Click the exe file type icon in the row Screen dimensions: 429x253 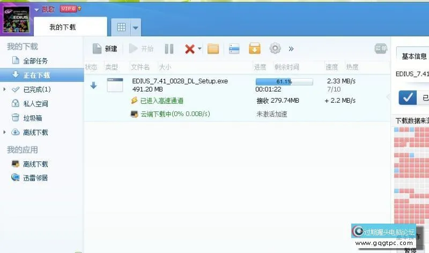(x=115, y=85)
